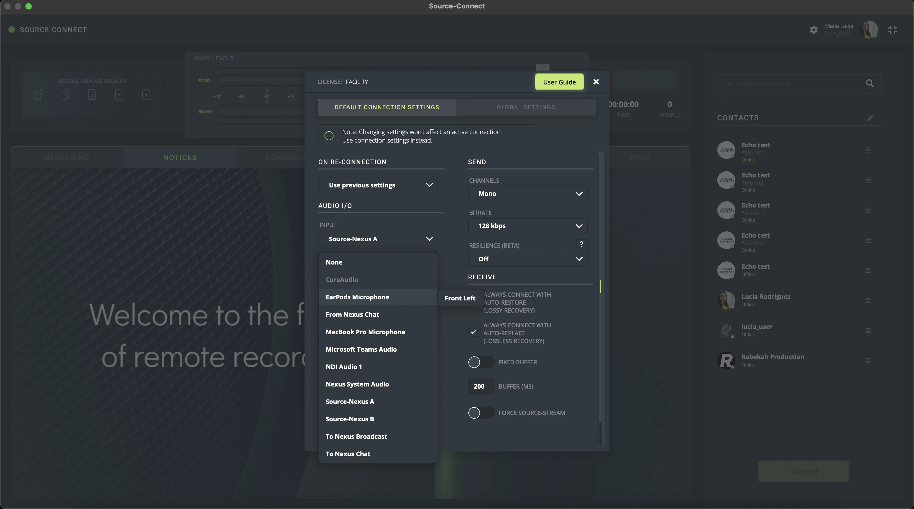The image size is (914, 509).
Task: Click the stacked files icon in Restore/Replace Overview
Action: click(66, 95)
